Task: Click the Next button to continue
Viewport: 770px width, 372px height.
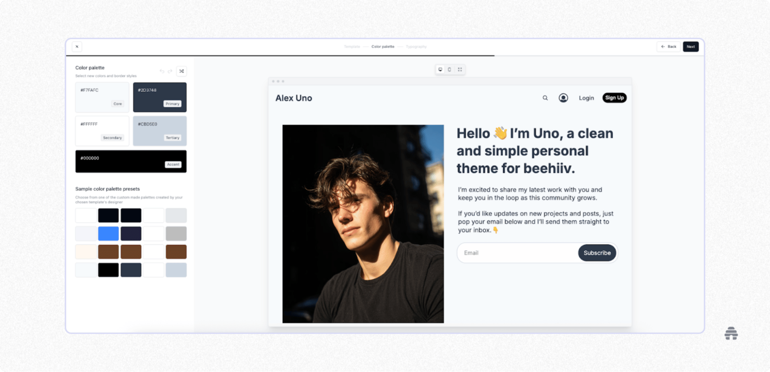Action: [x=691, y=46]
